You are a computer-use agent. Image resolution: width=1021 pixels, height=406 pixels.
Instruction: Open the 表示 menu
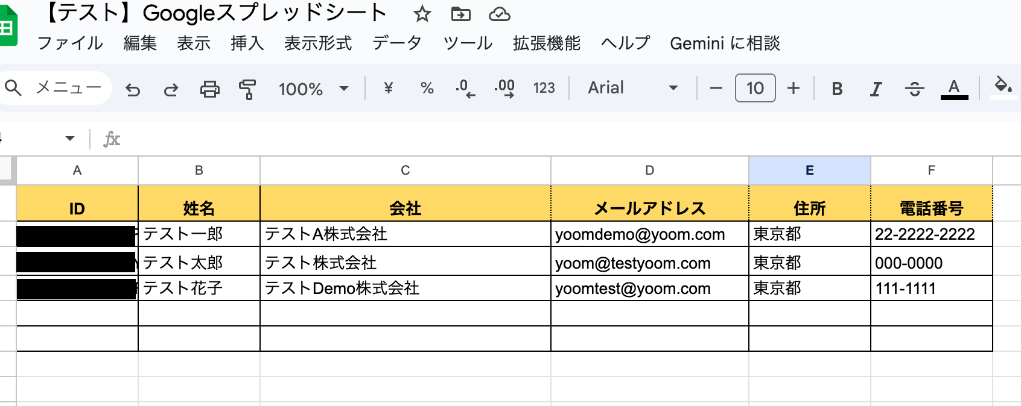point(194,43)
